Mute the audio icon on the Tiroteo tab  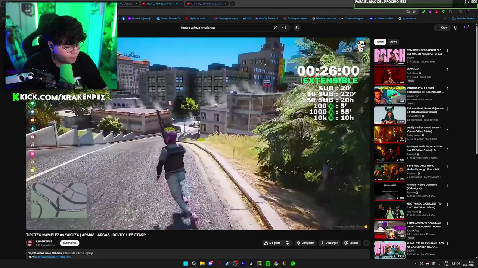pos(176,4)
